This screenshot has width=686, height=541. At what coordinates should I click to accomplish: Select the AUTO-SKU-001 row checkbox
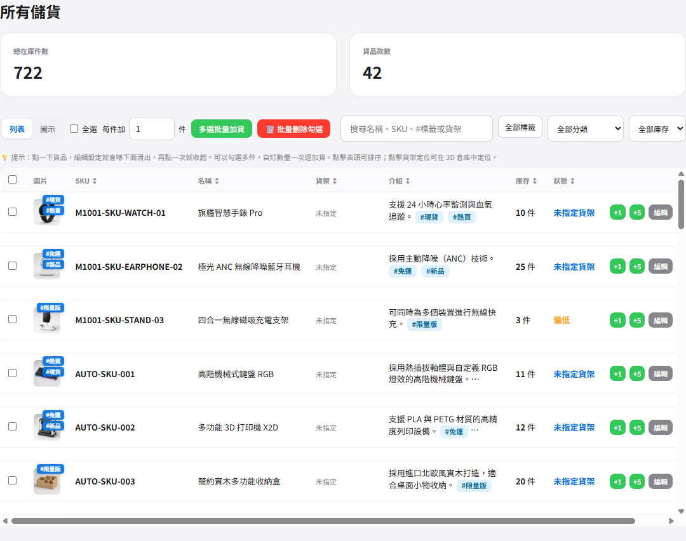click(x=12, y=373)
